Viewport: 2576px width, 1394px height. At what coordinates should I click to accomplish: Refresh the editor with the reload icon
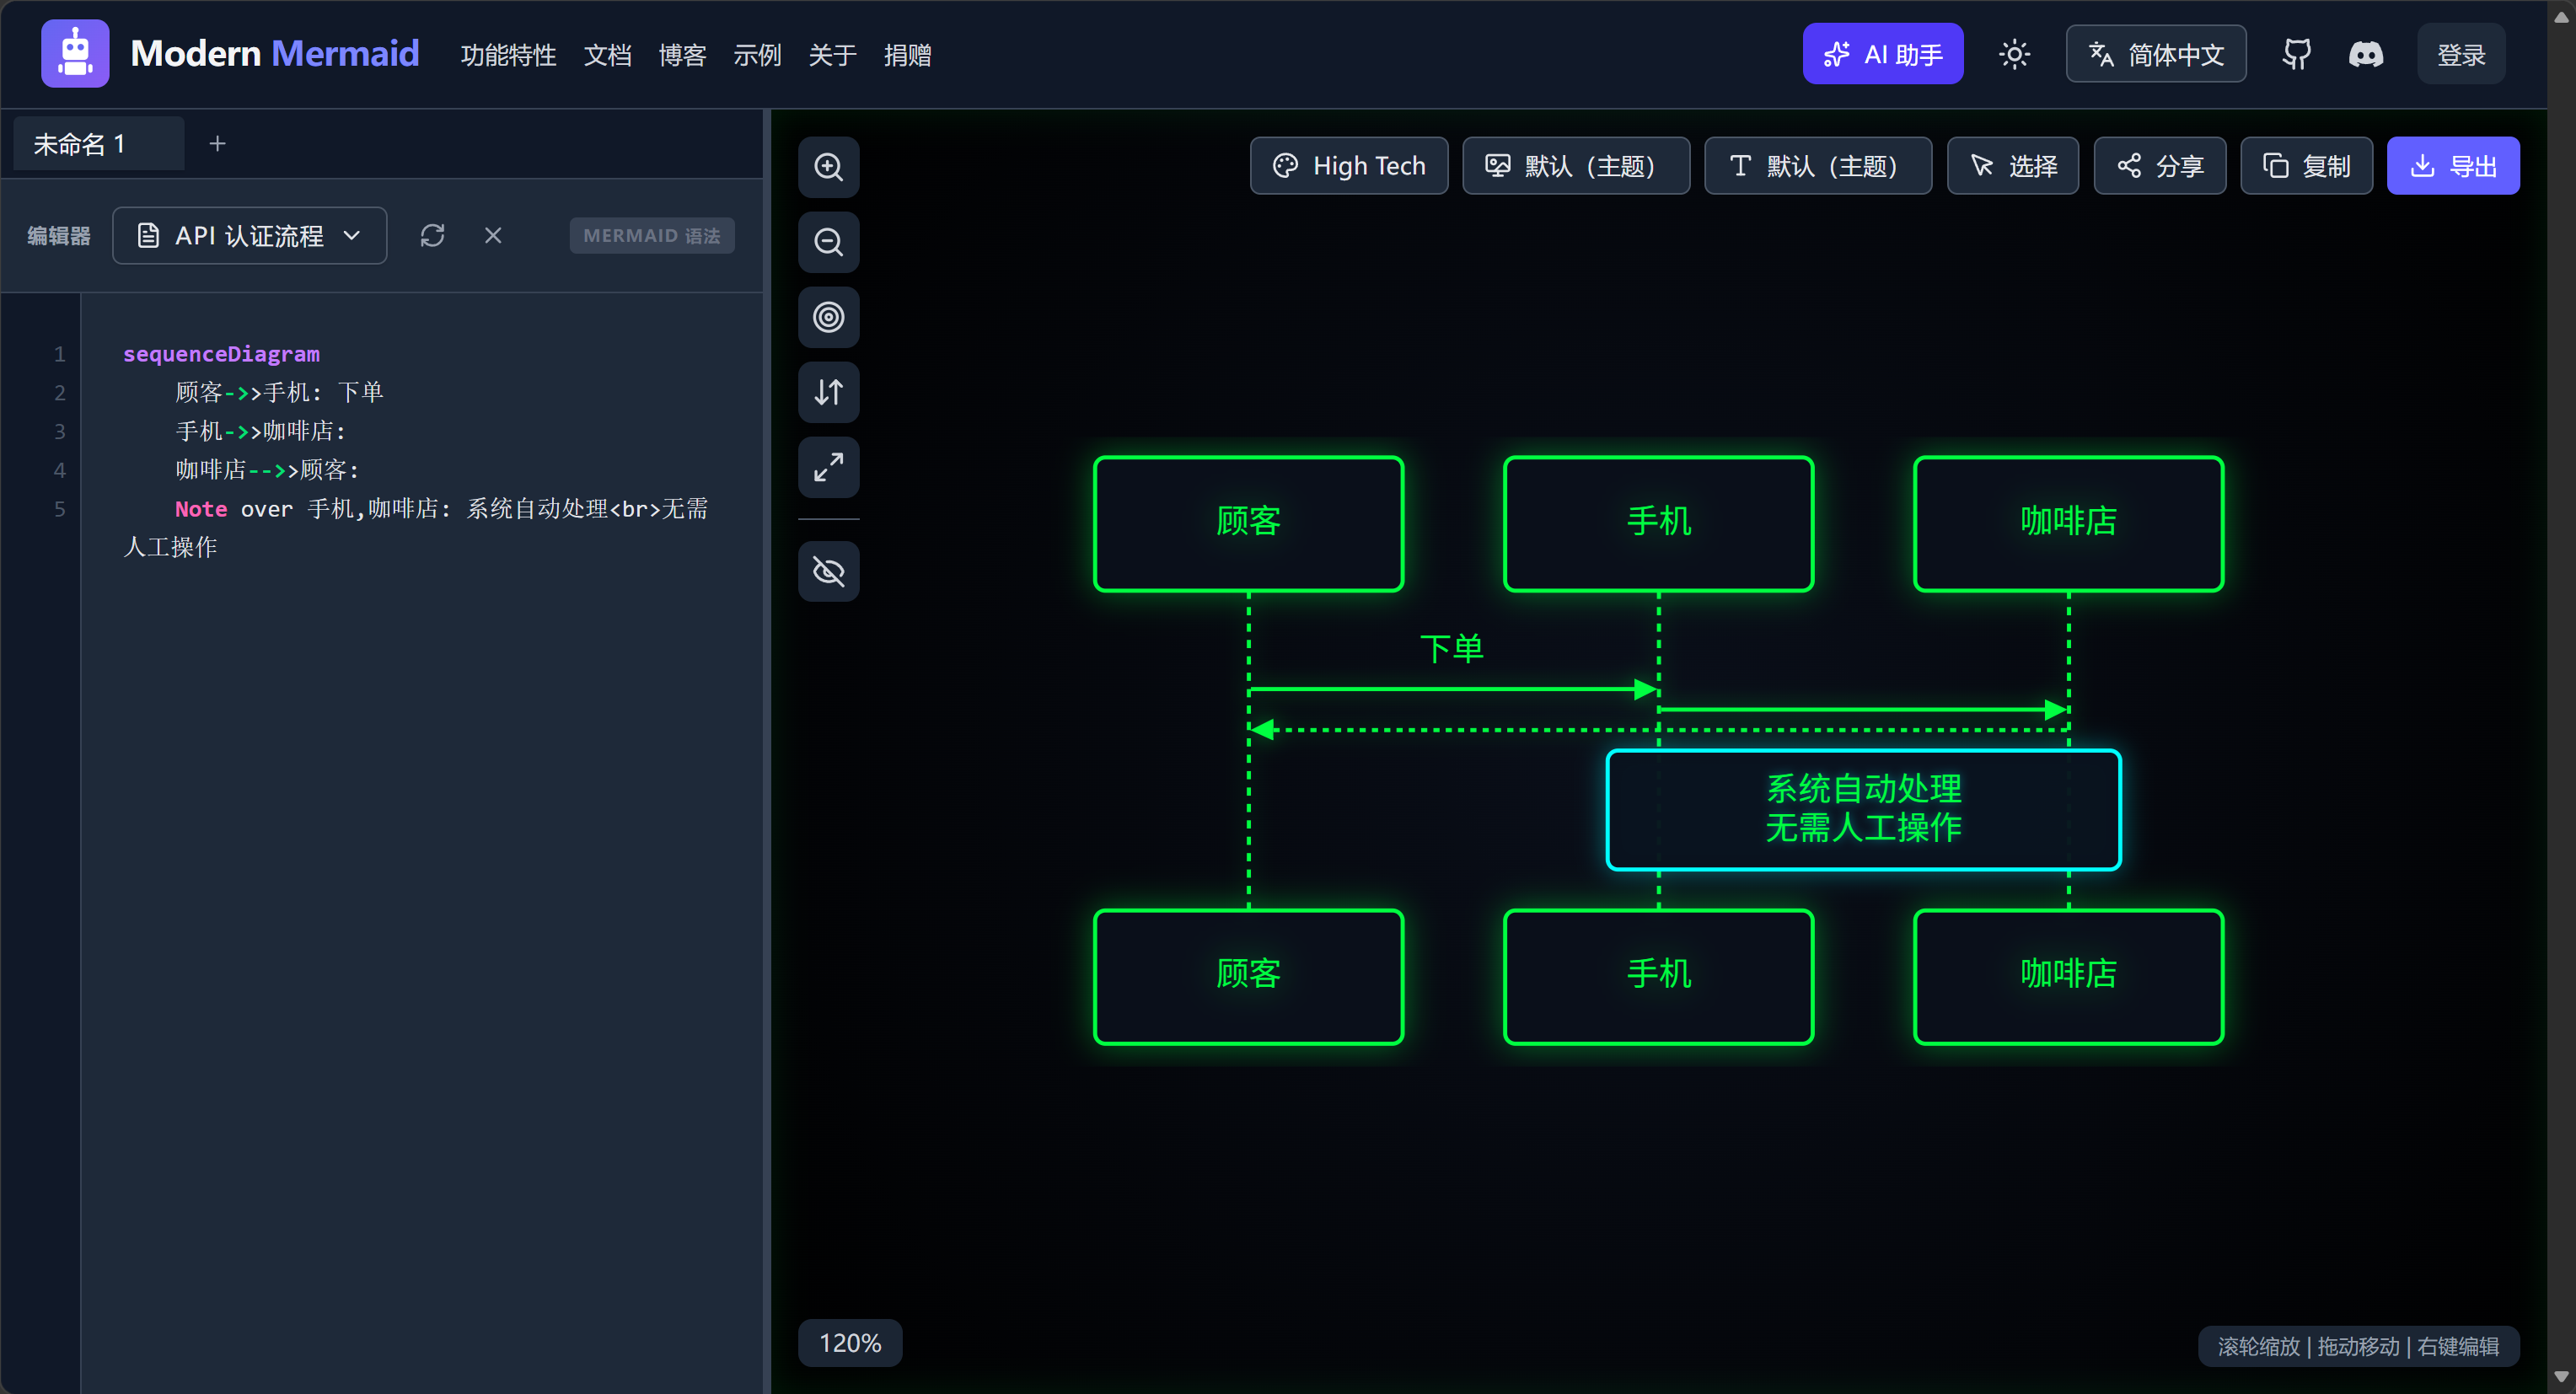coord(432,236)
